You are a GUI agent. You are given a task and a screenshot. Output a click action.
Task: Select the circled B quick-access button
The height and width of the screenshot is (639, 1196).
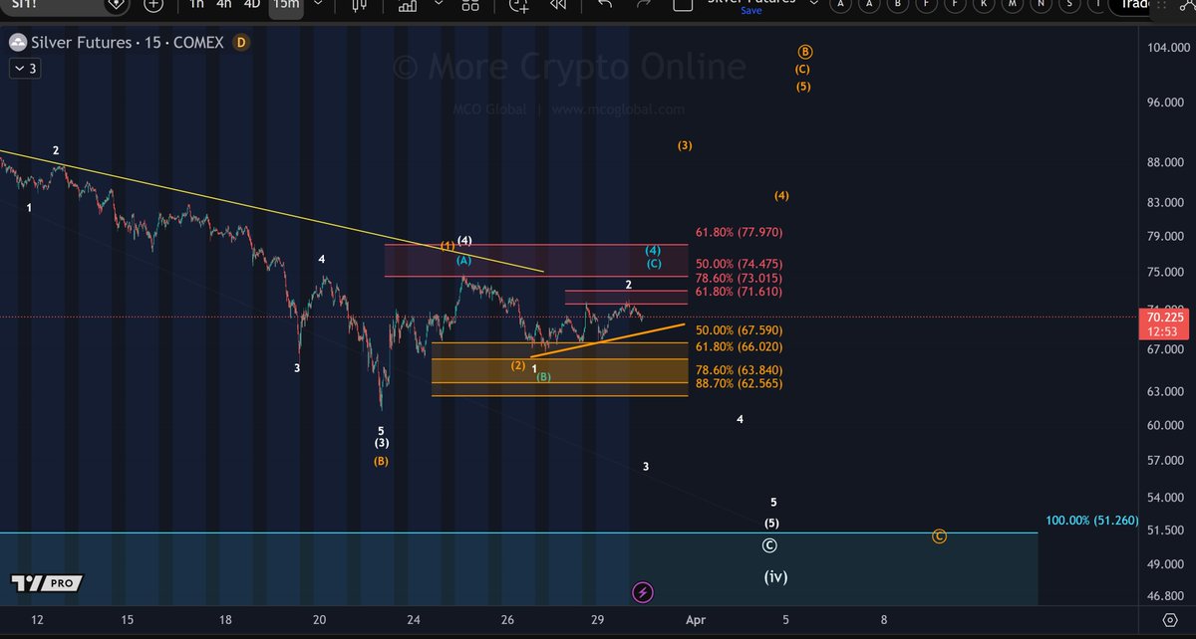click(x=898, y=4)
